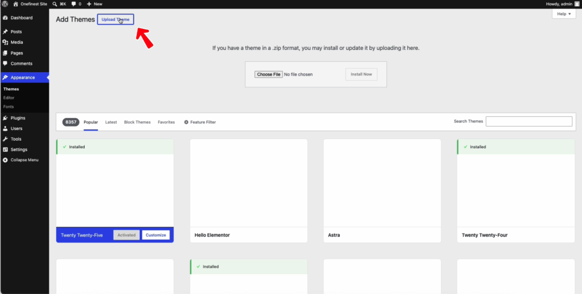
Task: Click the Upload Theme button
Action: pos(115,19)
